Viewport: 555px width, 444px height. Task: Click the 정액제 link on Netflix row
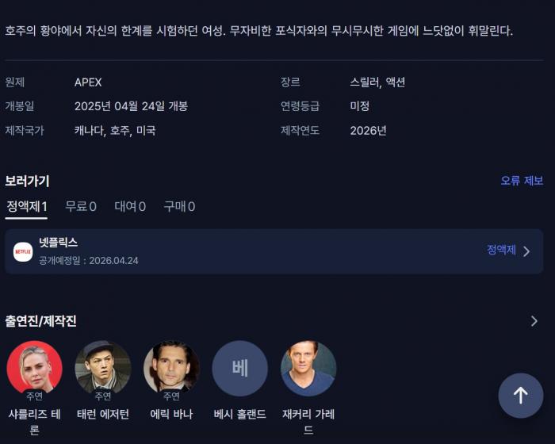click(501, 251)
